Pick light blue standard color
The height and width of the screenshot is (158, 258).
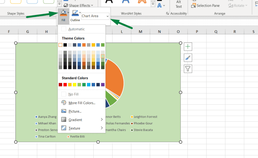tap(89, 85)
